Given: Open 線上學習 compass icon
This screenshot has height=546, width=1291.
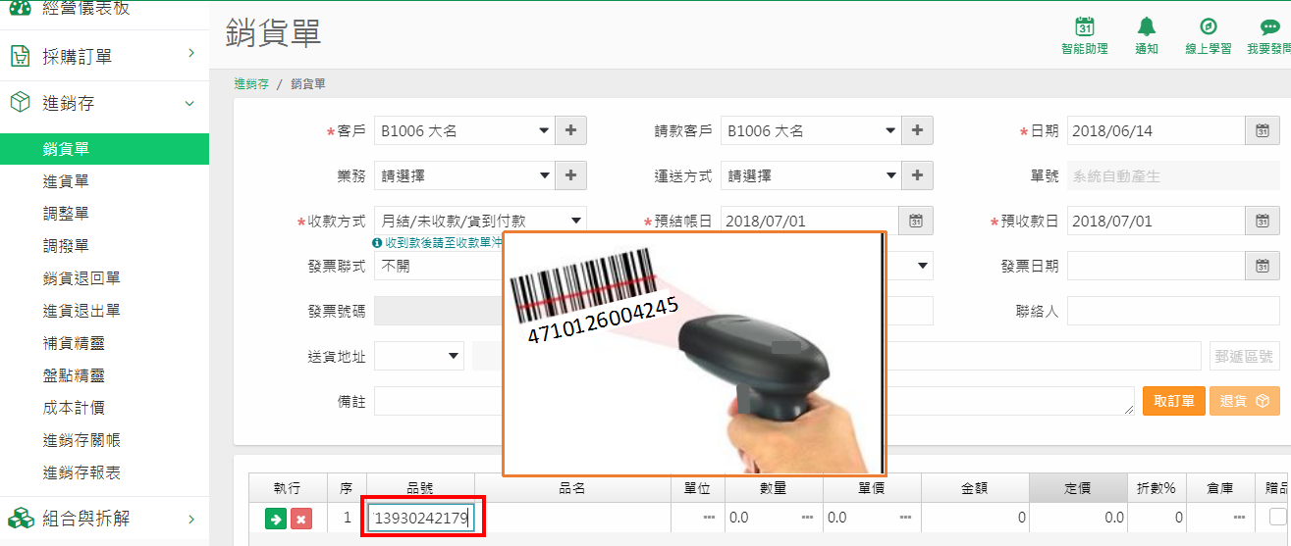Looking at the screenshot, I should (x=1209, y=27).
